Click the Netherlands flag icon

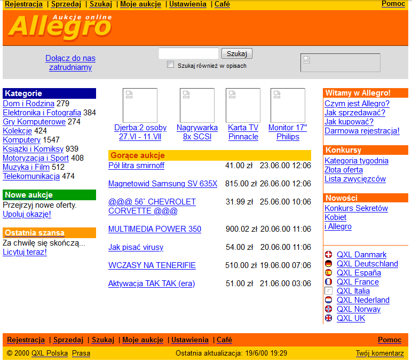pos(328,300)
